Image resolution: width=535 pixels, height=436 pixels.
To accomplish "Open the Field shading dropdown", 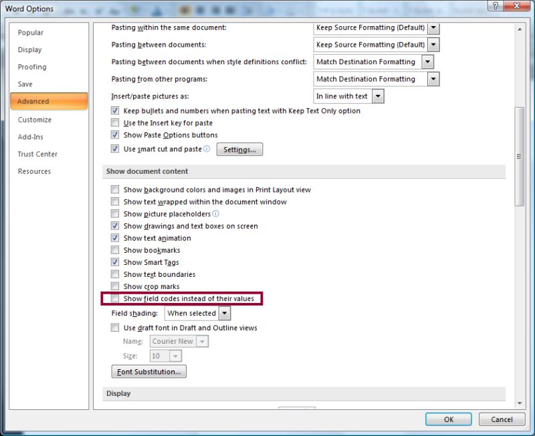I will [x=225, y=313].
